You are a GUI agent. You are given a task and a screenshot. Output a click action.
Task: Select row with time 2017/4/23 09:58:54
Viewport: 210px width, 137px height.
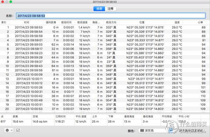click(x=105, y=32)
